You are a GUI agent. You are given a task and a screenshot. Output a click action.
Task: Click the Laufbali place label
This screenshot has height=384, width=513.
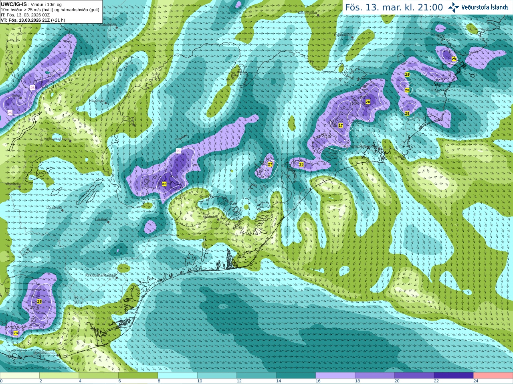[x=101, y=220]
